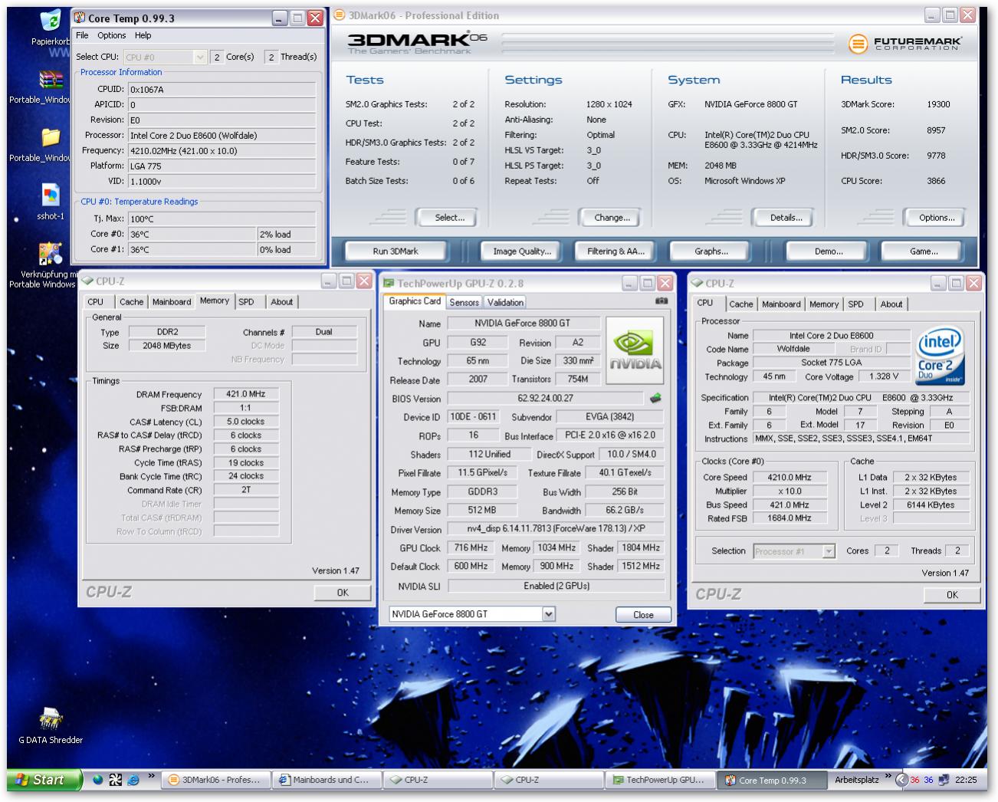The height and width of the screenshot is (802, 998).
Task: Click the Futuremark Corporation logo in 3DMark06
Action: (905, 44)
